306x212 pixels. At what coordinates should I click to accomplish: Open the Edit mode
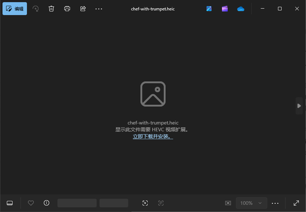[x=14, y=8]
